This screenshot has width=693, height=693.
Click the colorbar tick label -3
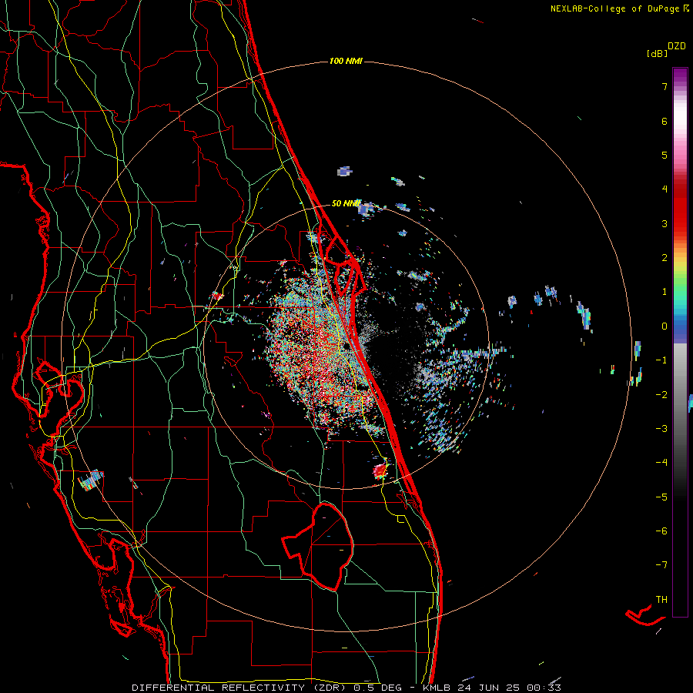(661, 429)
